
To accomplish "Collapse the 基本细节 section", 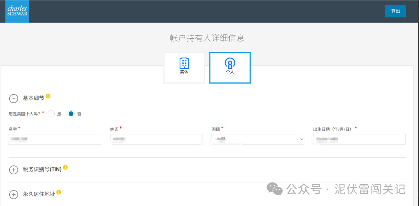I will pyautogui.click(x=13, y=99).
